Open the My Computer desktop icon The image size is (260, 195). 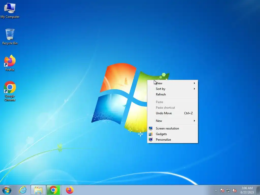click(x=10, y=11)
